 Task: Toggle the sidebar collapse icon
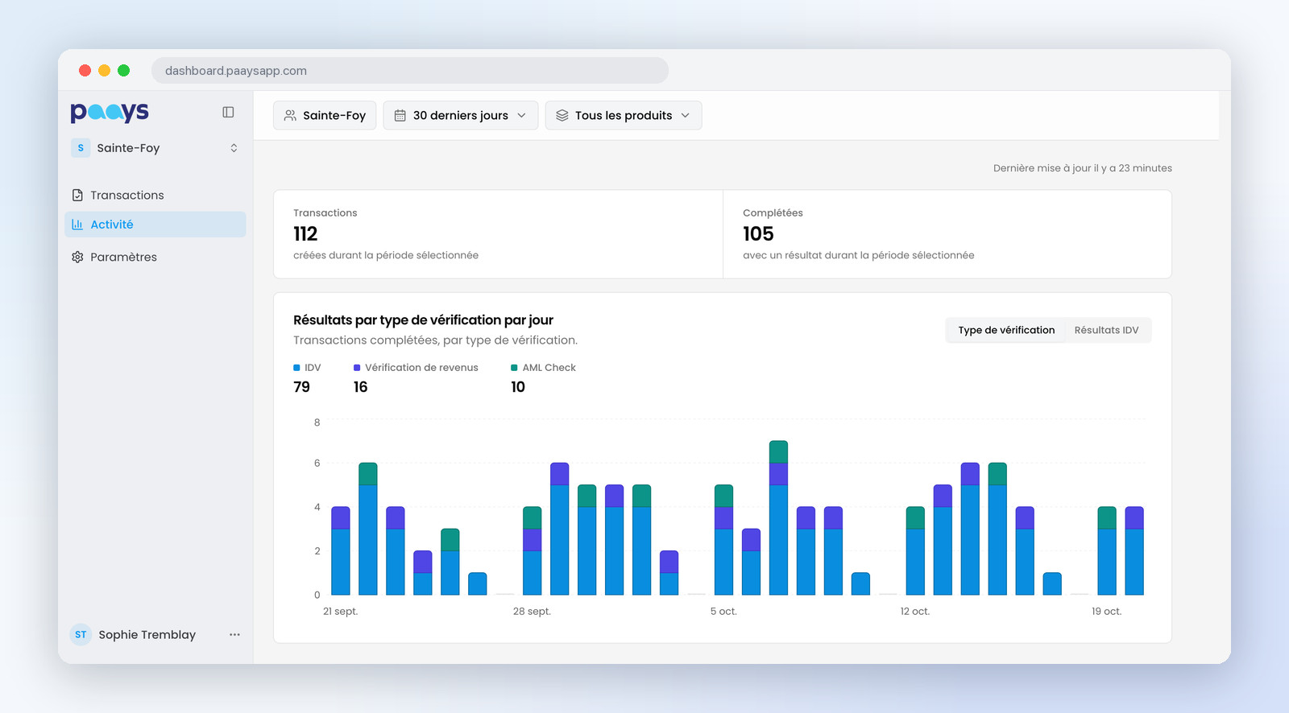coord(228,113)
